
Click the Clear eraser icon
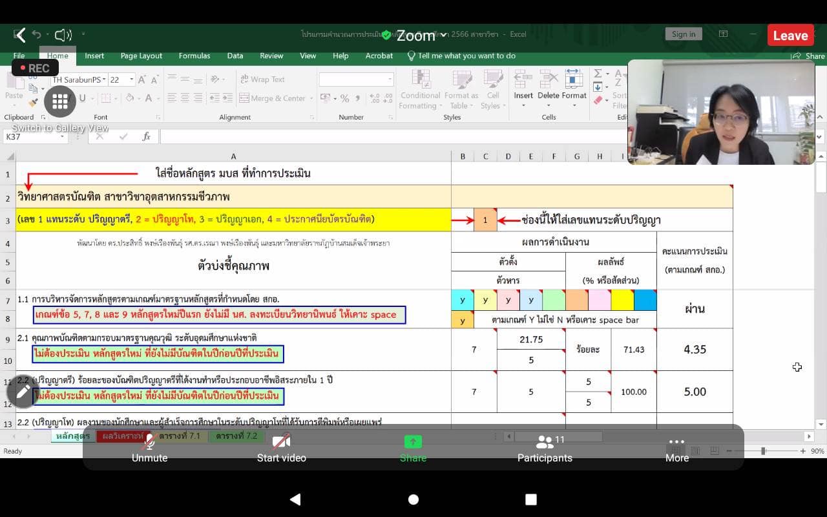pyautogui.click(x=598, y=100)
